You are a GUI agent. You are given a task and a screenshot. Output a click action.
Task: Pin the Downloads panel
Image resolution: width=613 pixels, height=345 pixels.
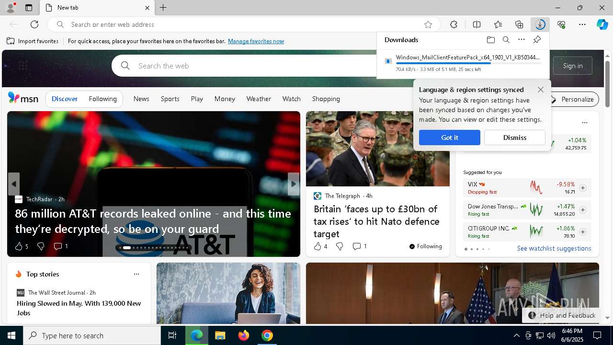tap(537, 40)
